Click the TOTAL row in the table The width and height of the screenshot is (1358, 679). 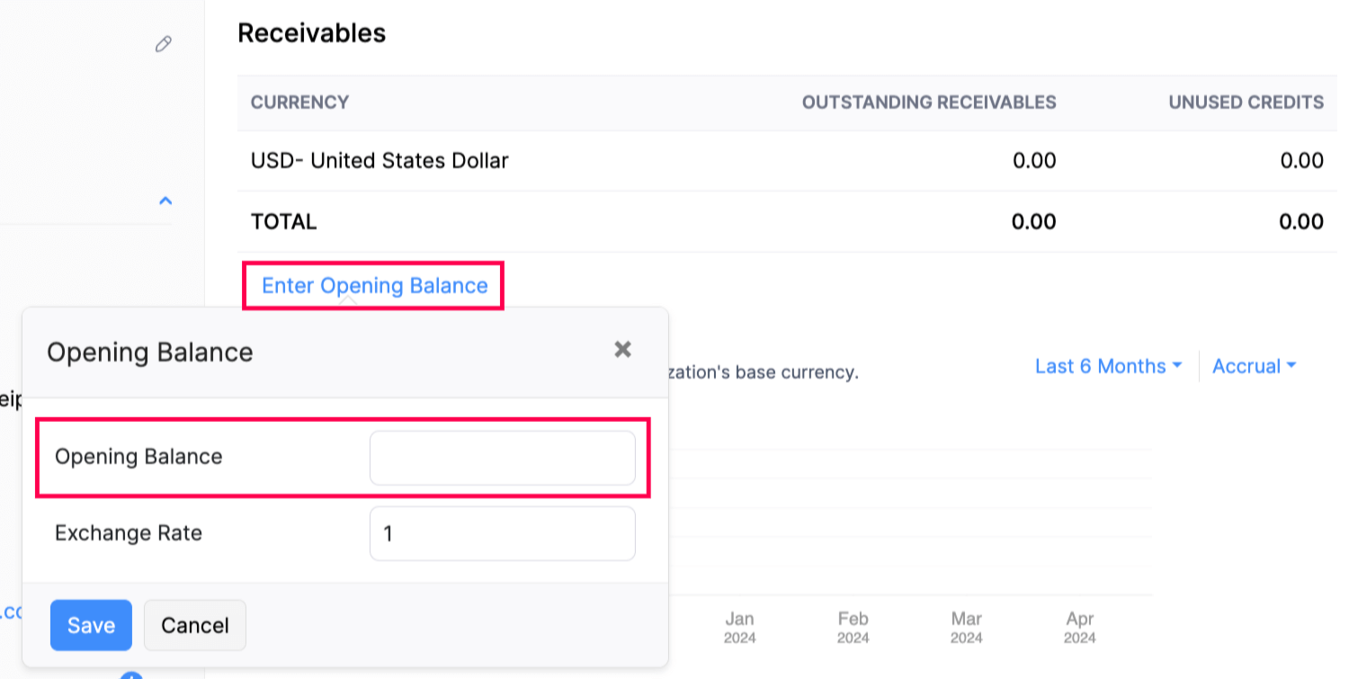[283, 221]
